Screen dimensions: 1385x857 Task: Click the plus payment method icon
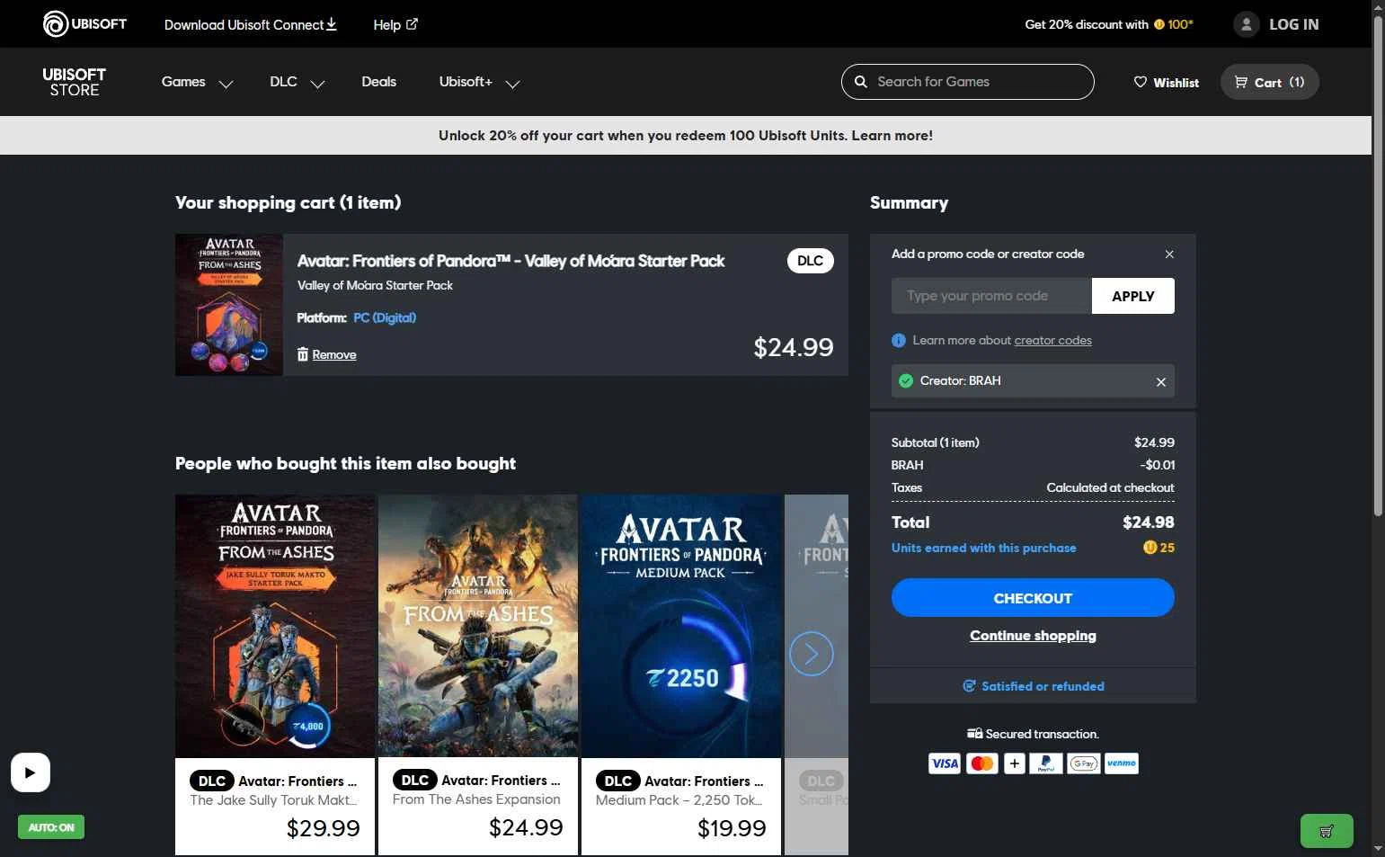coord(1014,763)
